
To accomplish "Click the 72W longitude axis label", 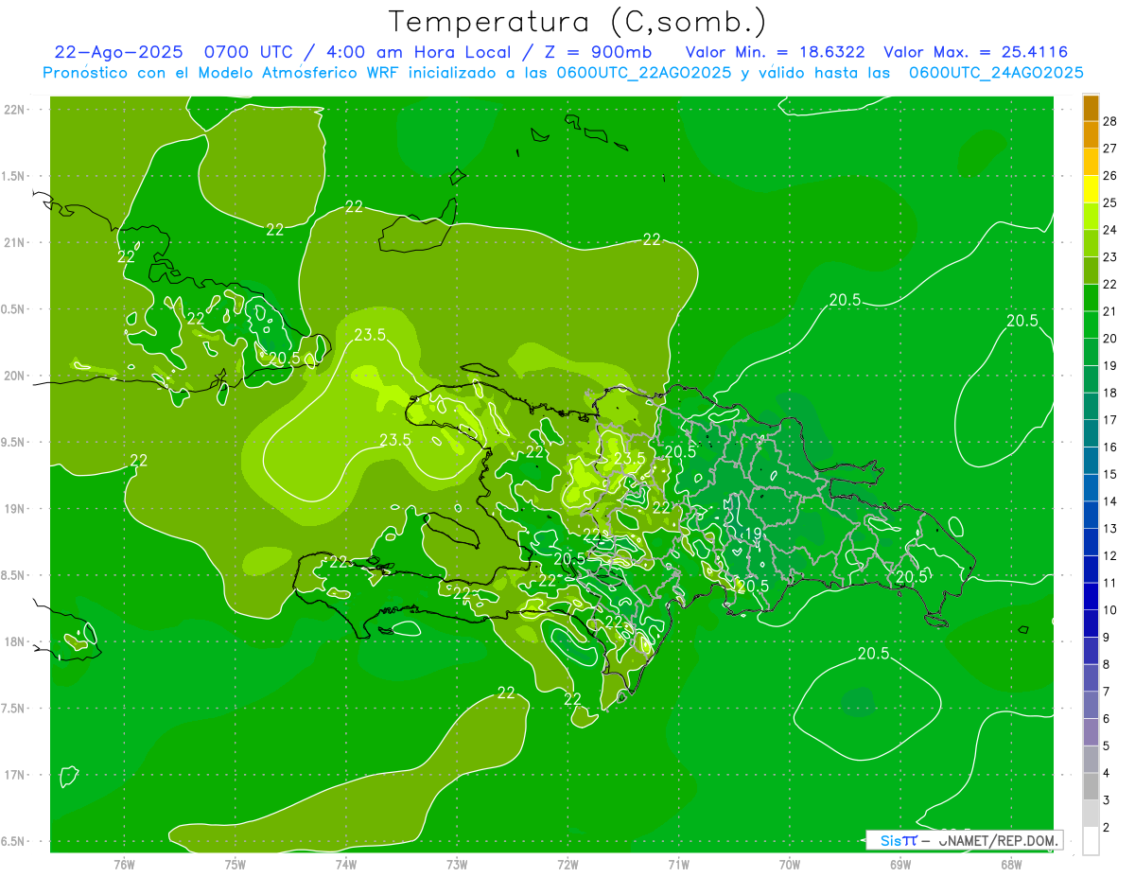I will coord(567,865).
